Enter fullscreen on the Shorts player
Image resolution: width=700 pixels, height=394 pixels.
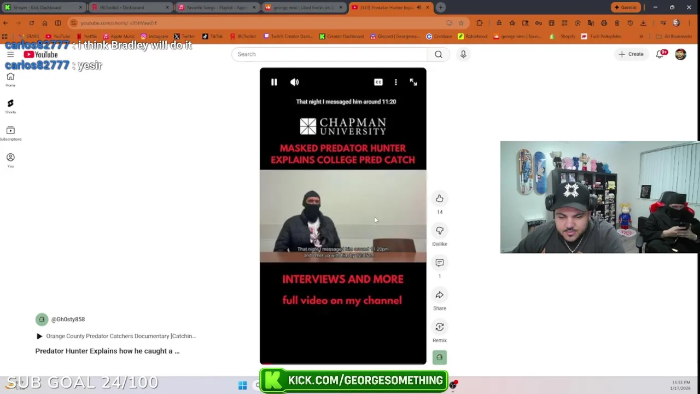(x=413, y=82)
